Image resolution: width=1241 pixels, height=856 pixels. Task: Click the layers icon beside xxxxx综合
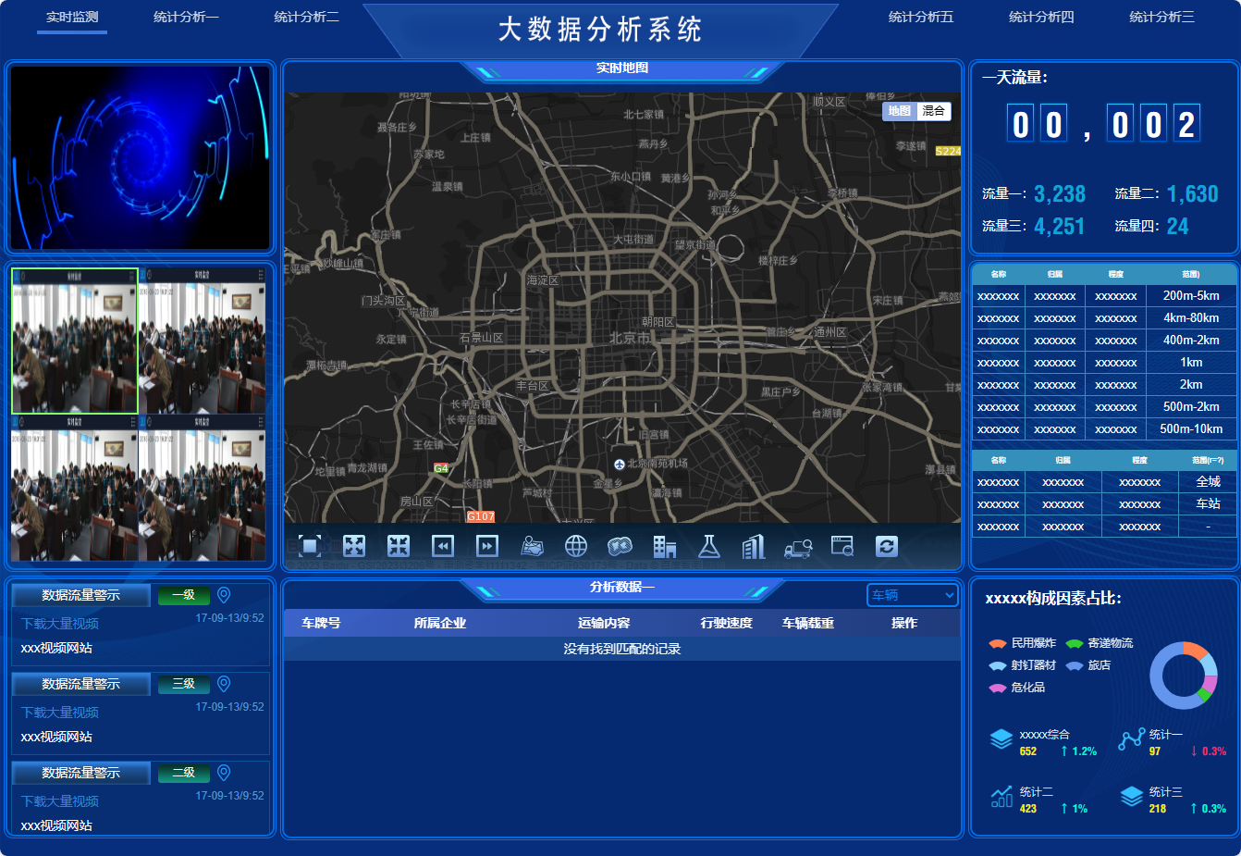coord(1001,739)
